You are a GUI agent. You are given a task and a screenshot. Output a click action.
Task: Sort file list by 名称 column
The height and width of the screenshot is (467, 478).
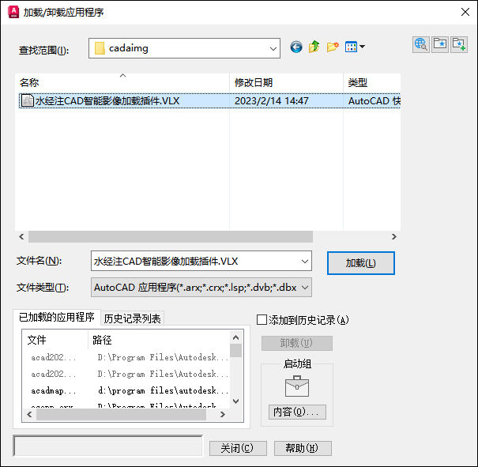coord(122,82)
